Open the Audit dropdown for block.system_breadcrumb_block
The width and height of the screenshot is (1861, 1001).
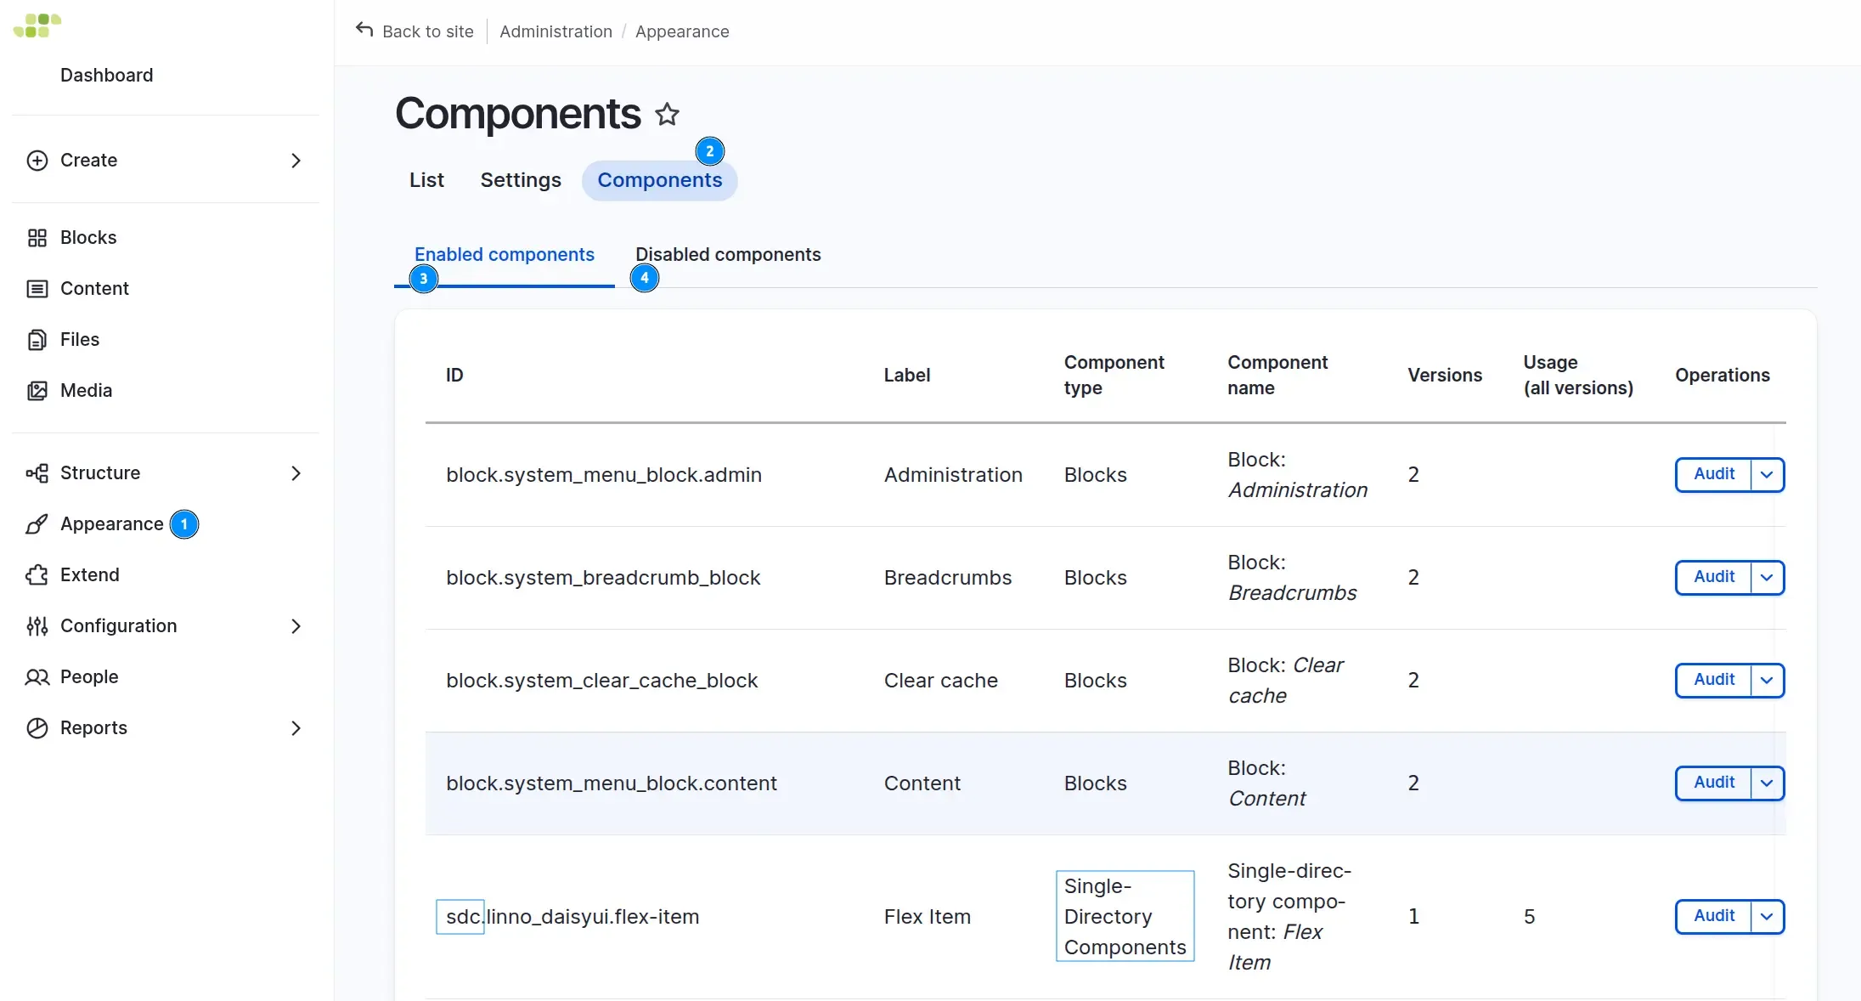pos(1767,577)
